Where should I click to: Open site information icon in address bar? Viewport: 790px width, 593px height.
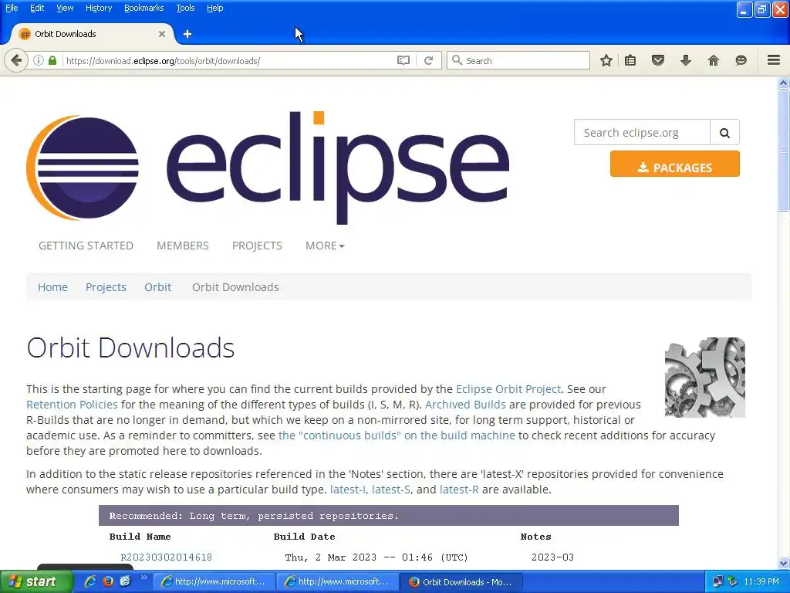(x=39, y=60)
